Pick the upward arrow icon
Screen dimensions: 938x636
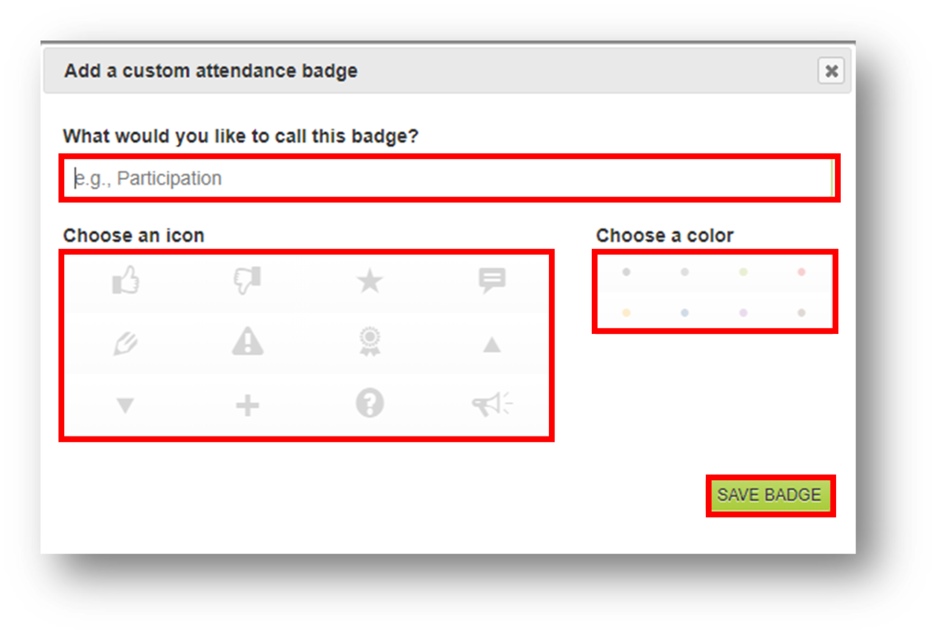[x=492, y=342]
